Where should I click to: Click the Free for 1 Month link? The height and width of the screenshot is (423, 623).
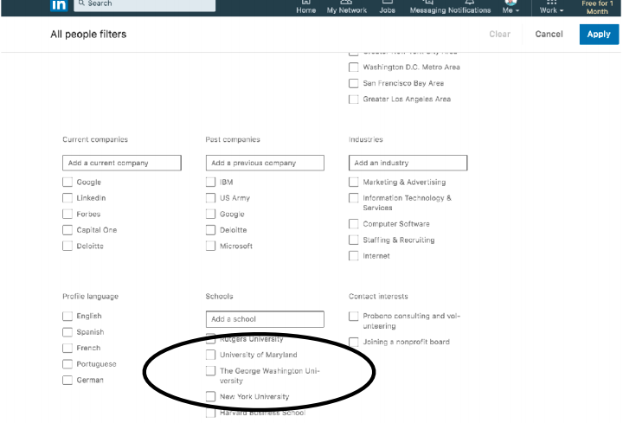click(597, 7)
